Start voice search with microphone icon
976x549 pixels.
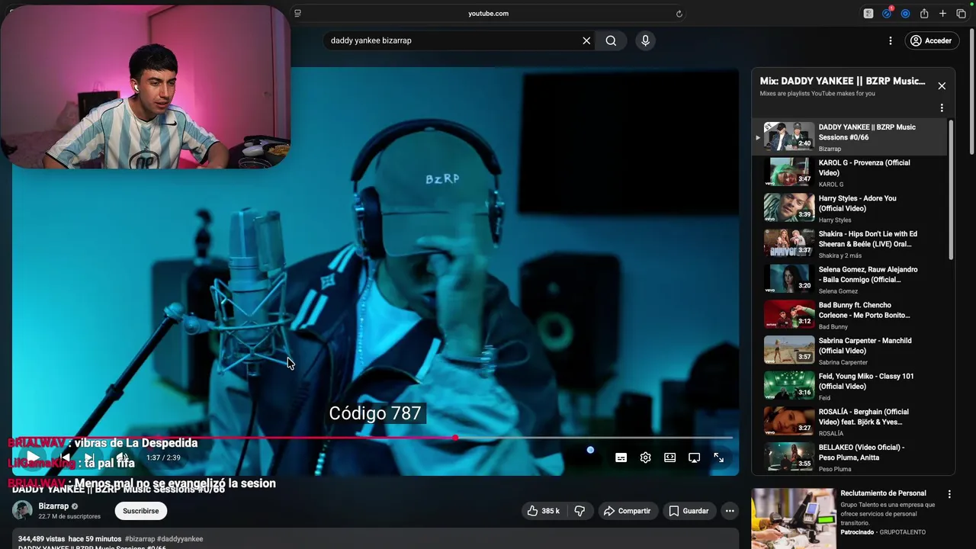click(x=645, y=40)
